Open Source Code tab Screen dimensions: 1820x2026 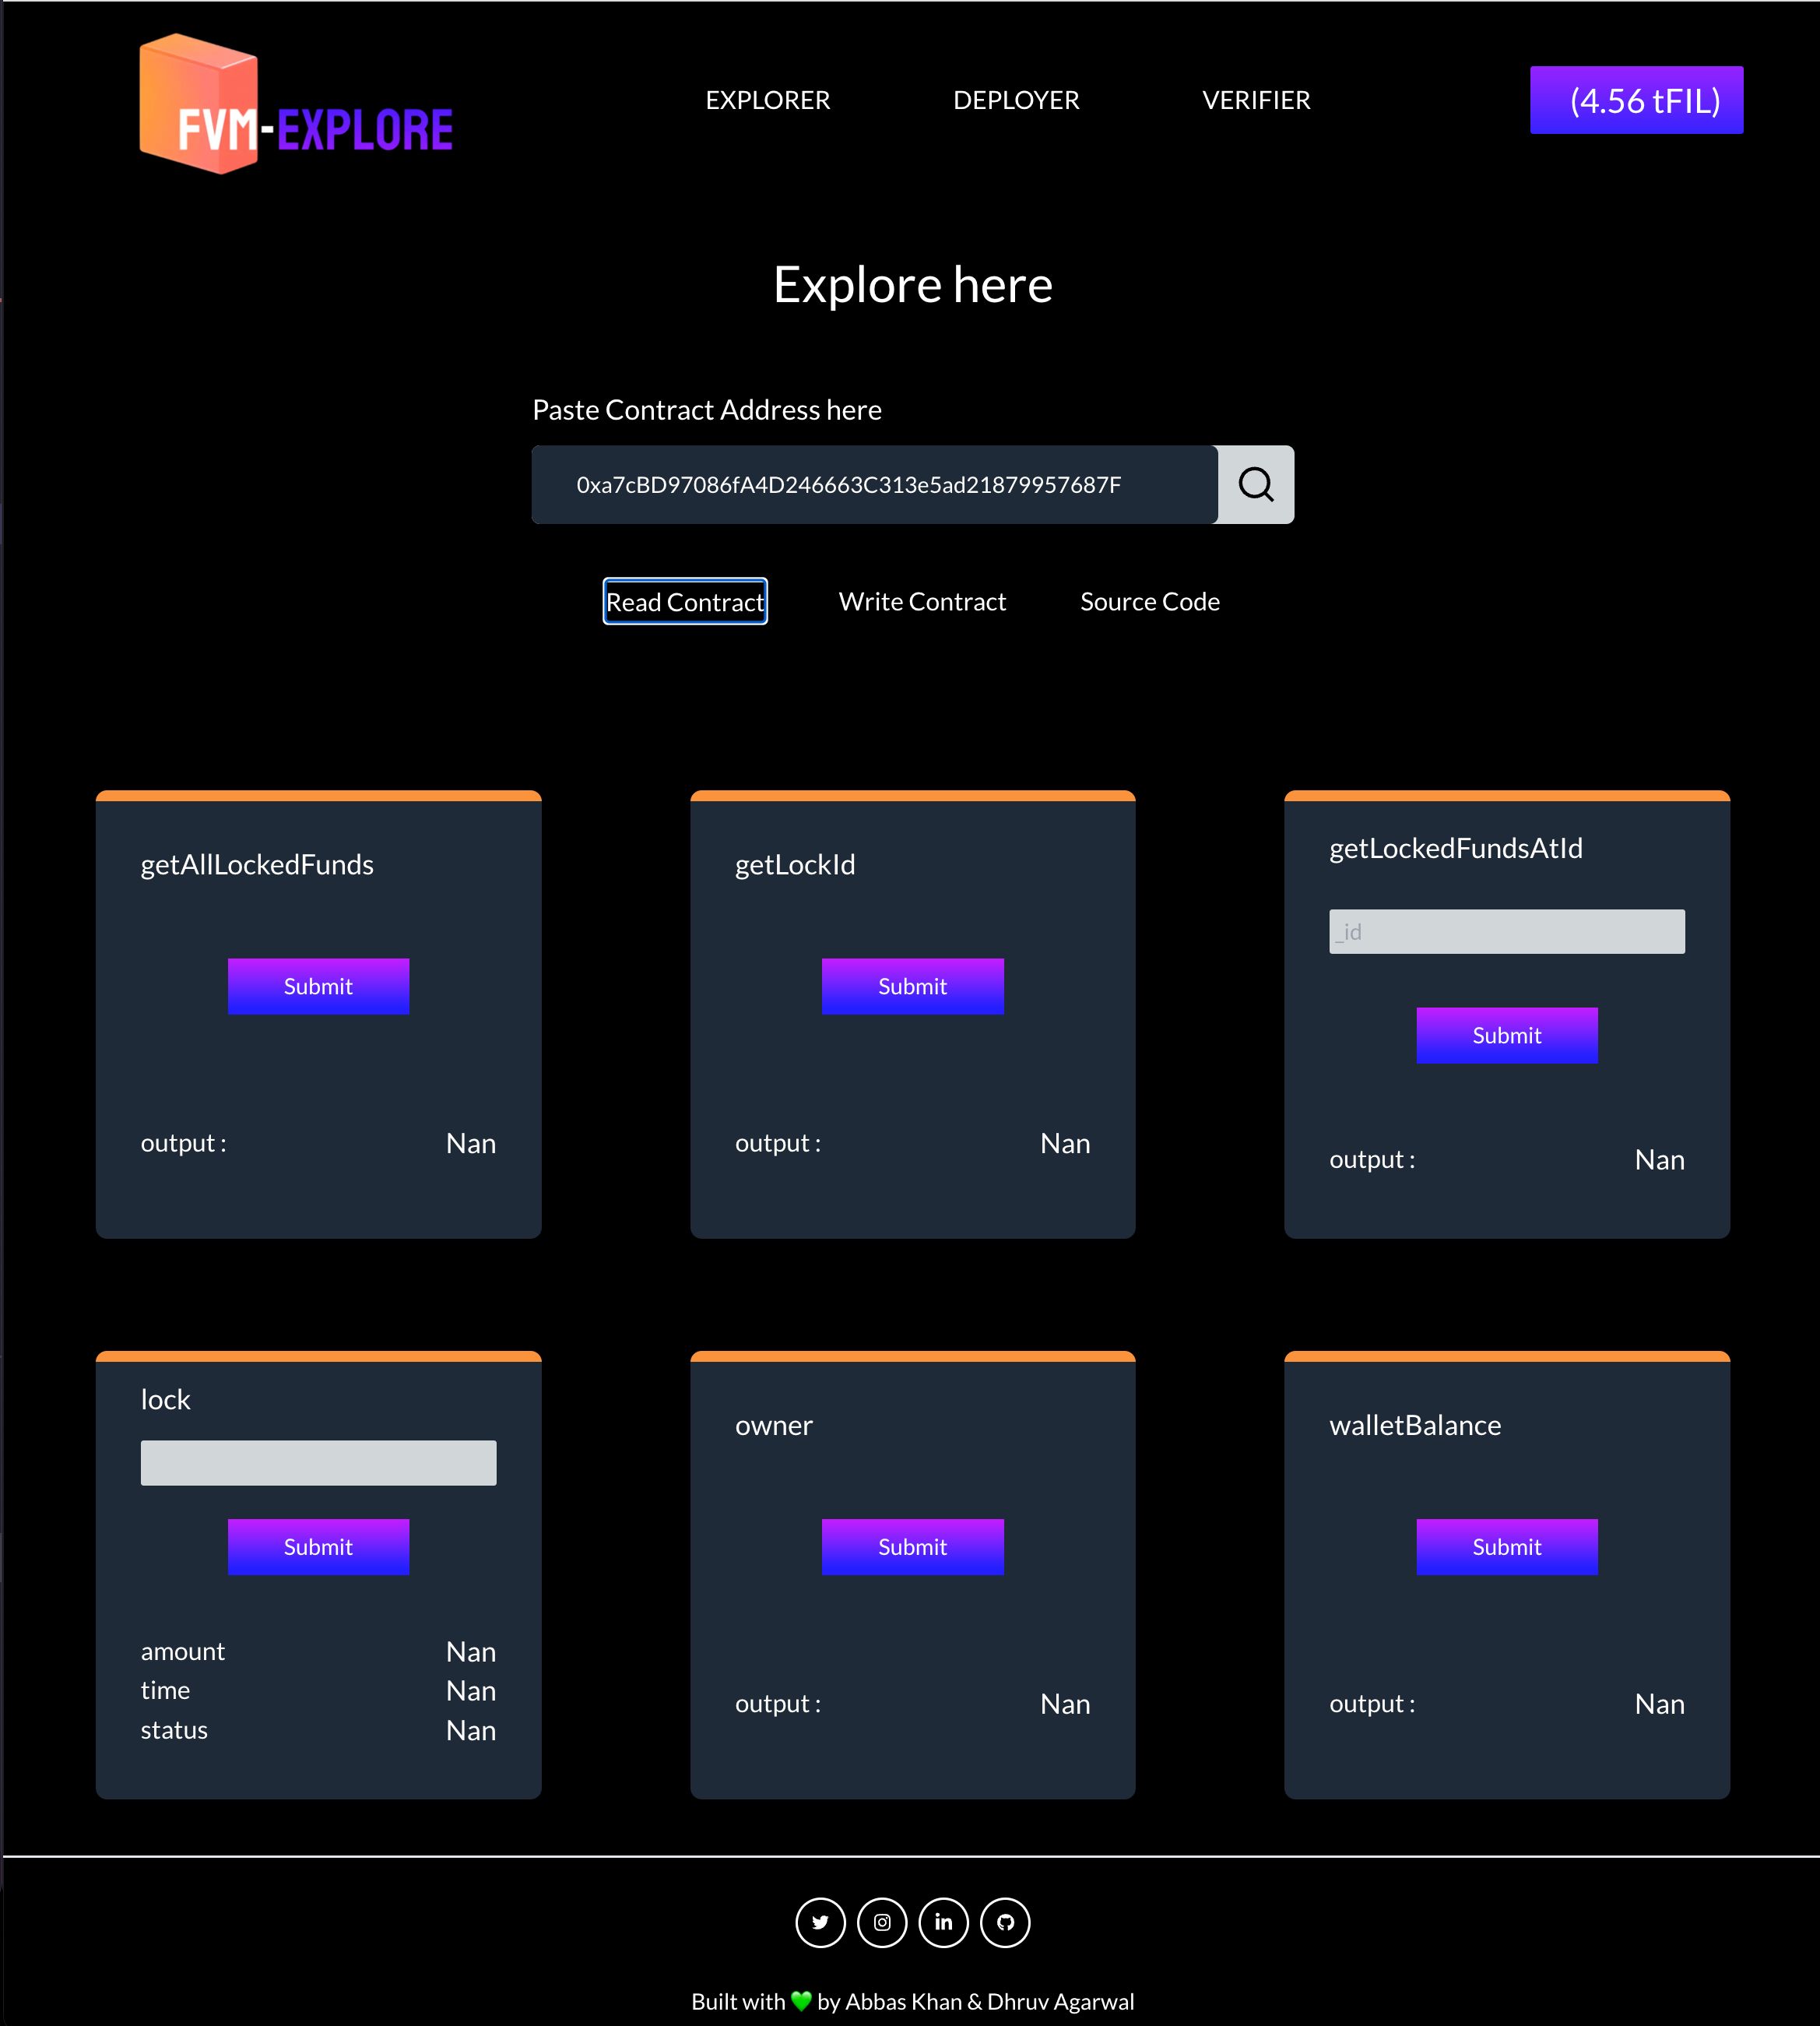(1149, 600)
